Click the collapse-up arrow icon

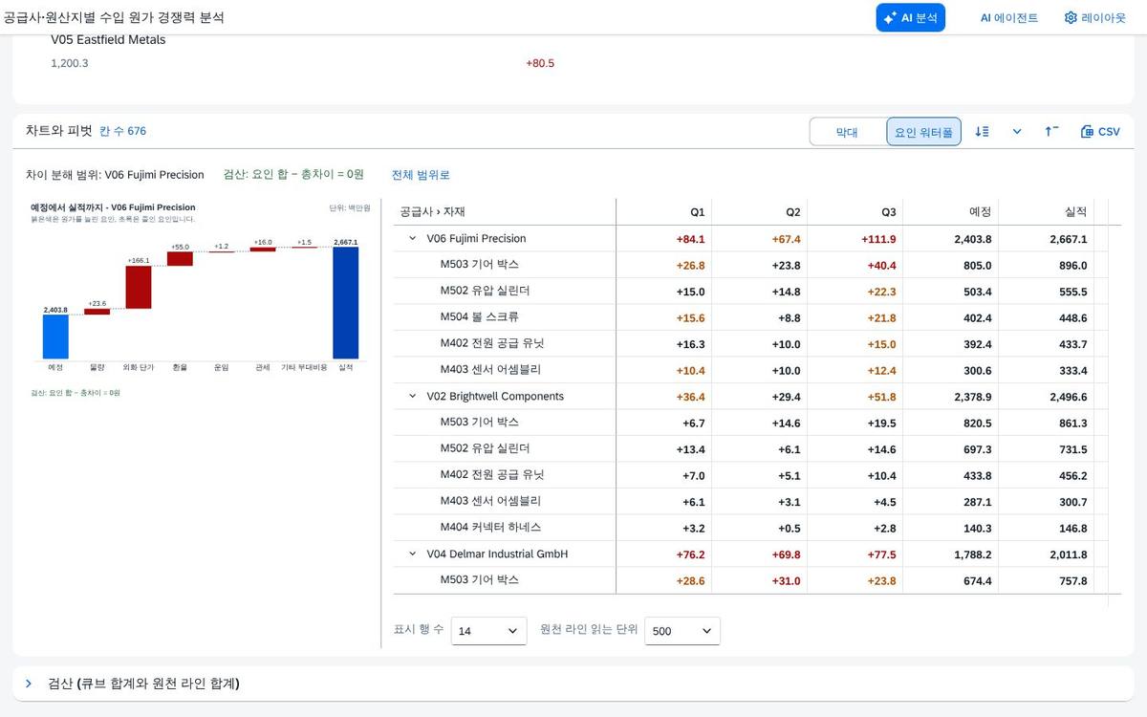point(1051,132)
